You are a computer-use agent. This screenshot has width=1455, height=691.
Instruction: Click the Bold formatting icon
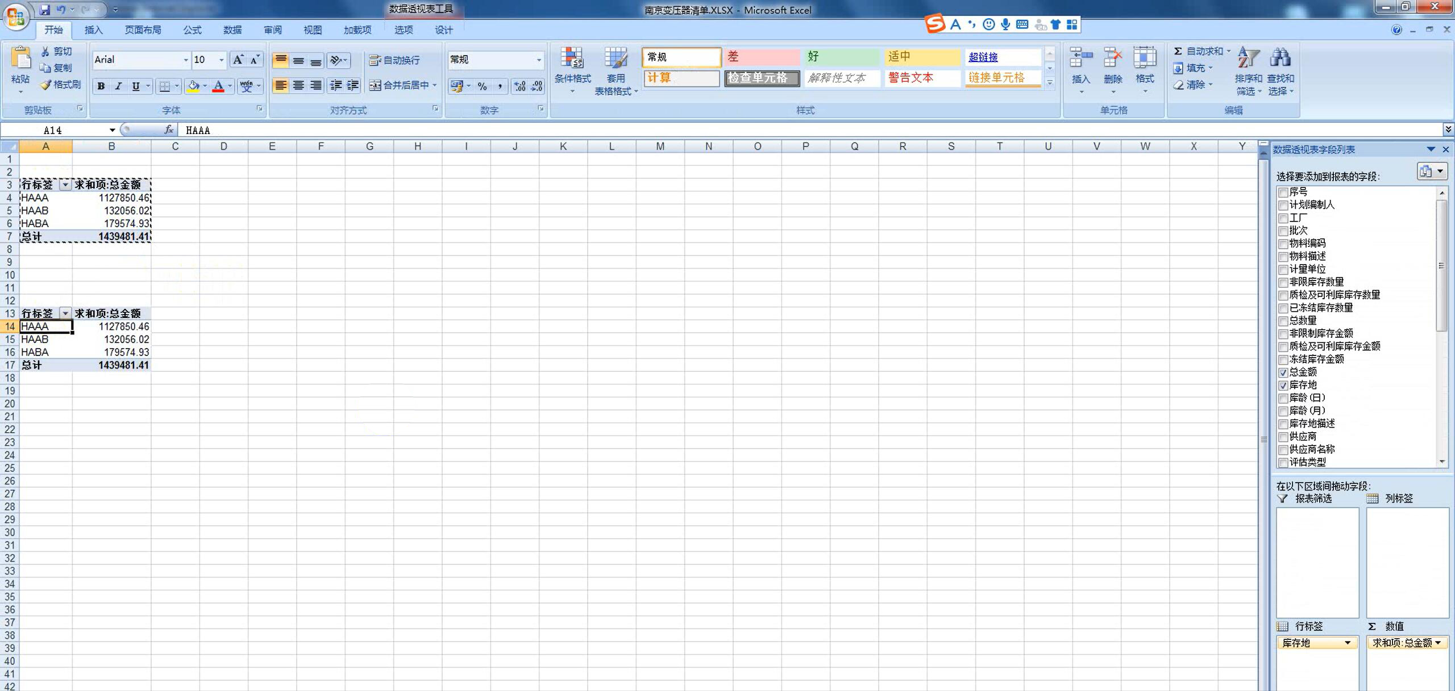click(x=101, y=86)
